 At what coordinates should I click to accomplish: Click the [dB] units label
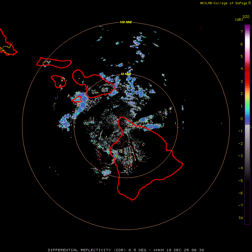pyautogui.click(x=239, y=19)
